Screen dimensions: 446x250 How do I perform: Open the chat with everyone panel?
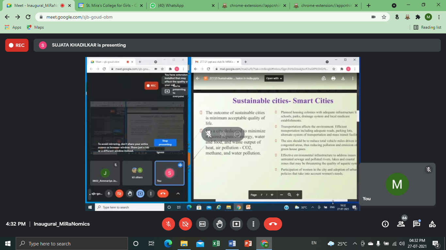(x=417, y=224)
